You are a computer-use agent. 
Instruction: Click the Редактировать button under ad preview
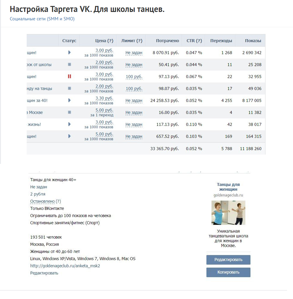(228, 260)
